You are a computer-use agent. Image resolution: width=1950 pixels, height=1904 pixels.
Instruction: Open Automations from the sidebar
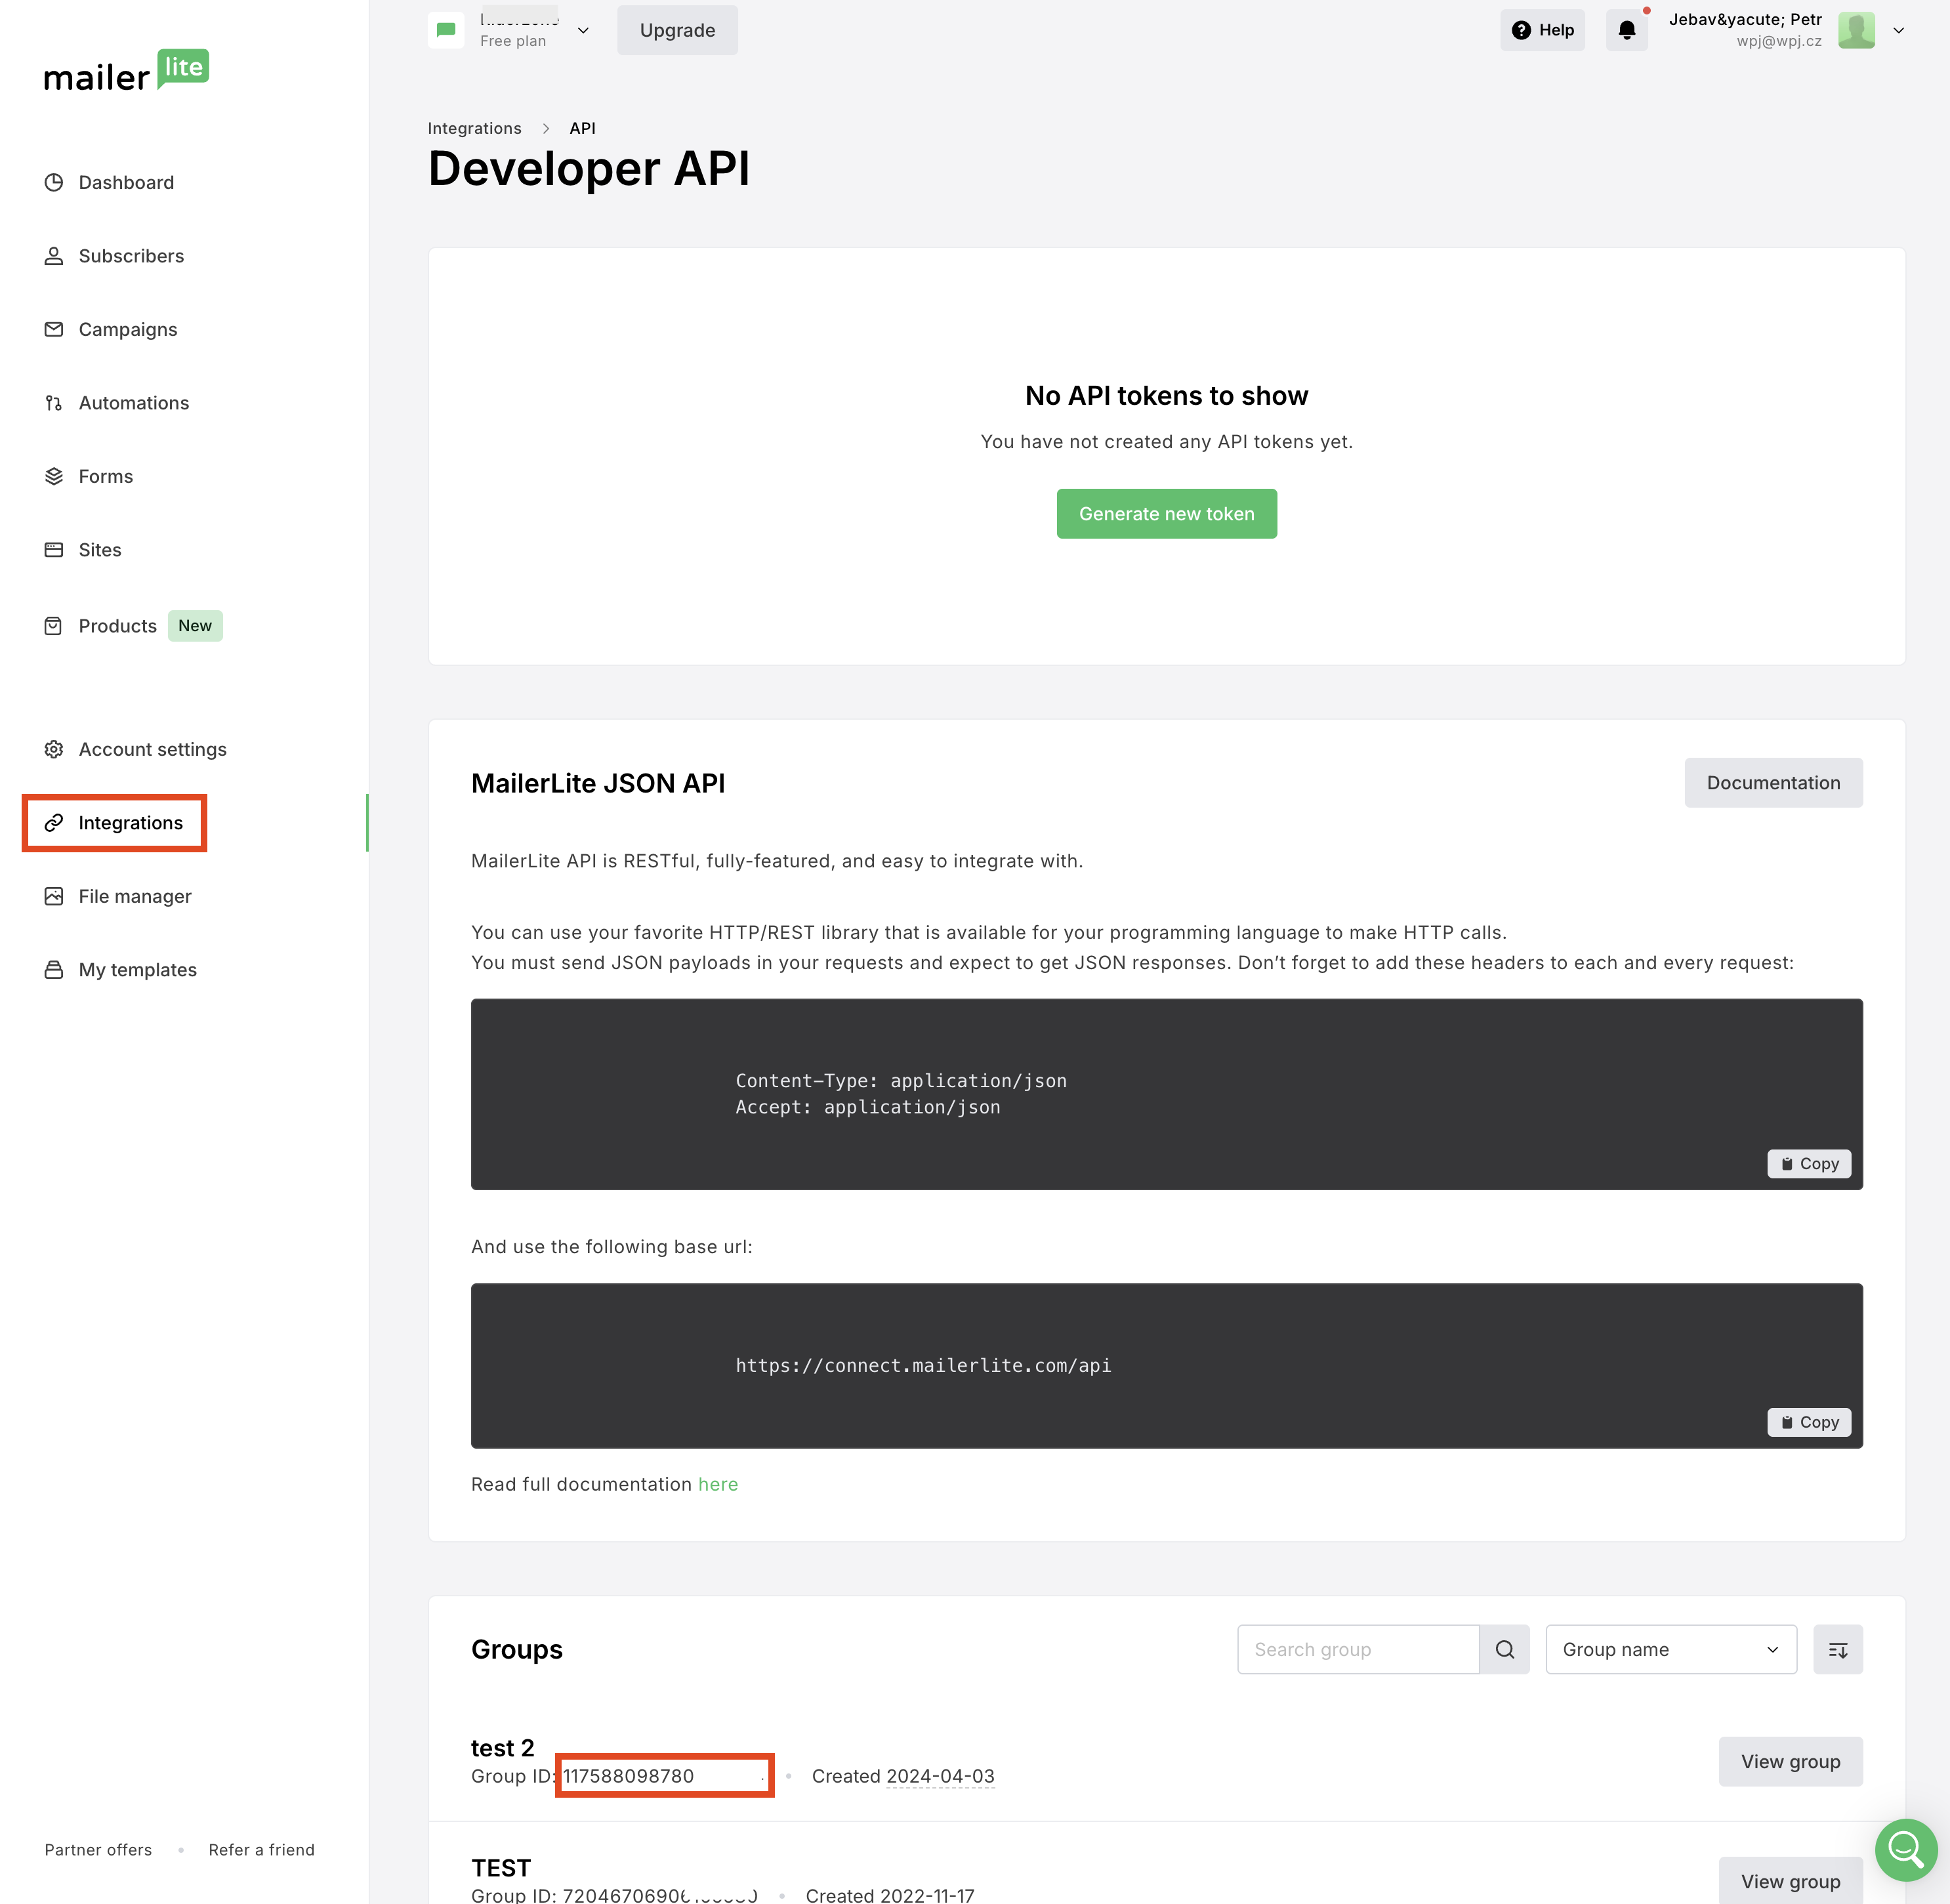click(133, 403)
